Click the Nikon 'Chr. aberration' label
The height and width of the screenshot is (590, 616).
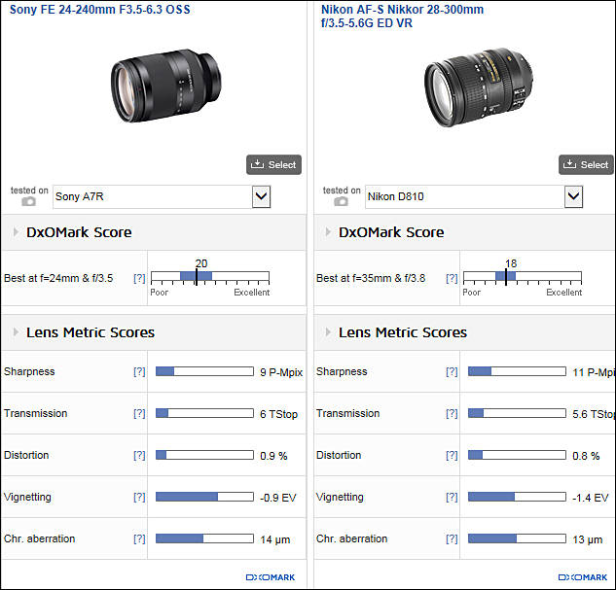tap(352, 539)
